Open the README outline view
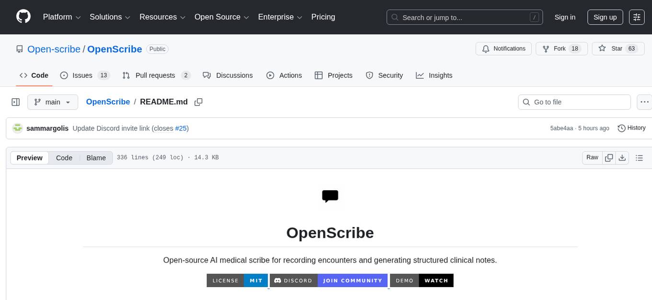 (x=640, y=157)
